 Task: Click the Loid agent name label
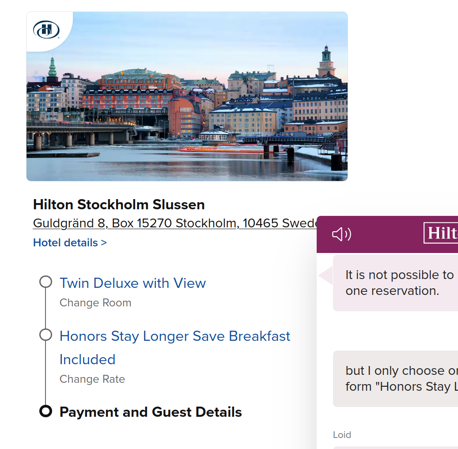(342, 435)
